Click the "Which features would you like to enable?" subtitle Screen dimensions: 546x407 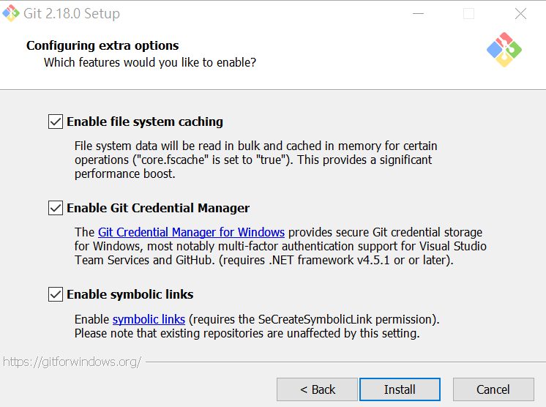tap(150, 62)
